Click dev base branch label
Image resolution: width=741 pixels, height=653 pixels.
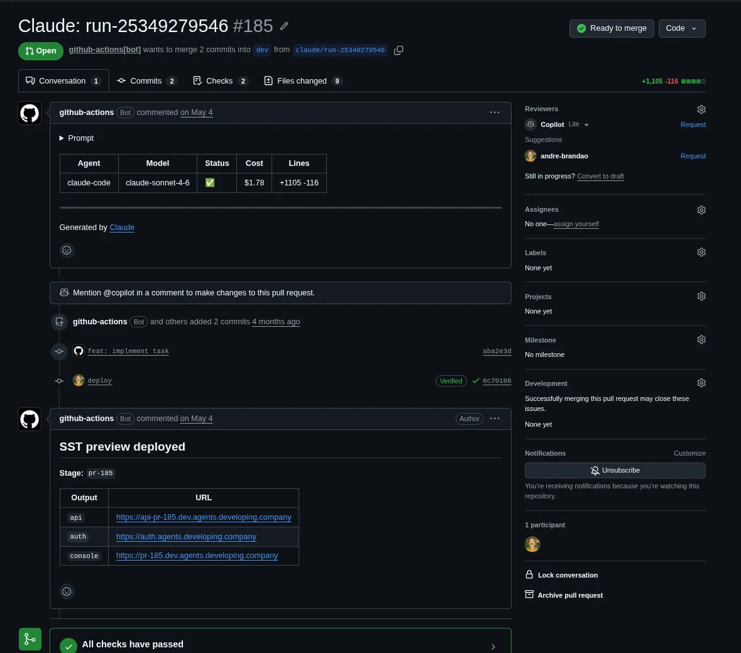pos(262,50)
